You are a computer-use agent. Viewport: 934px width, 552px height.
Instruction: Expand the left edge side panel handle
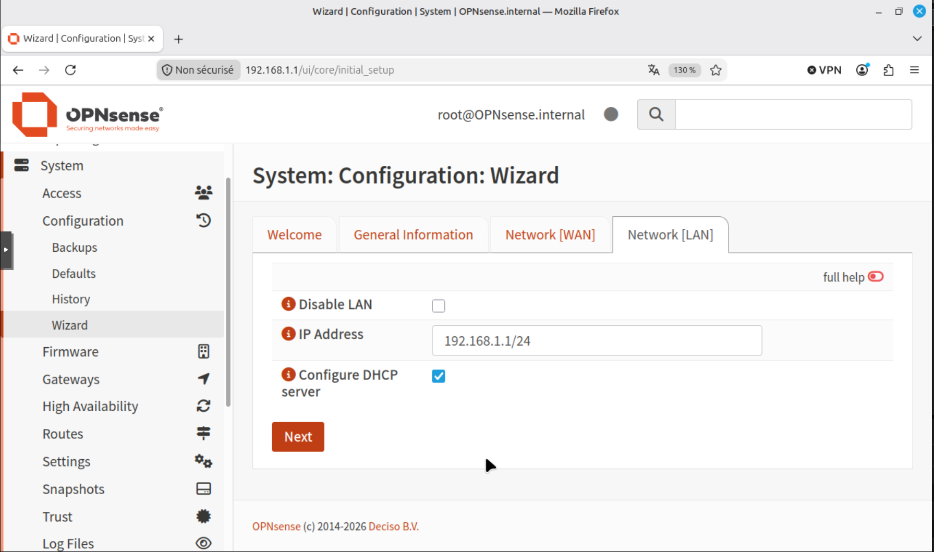(6, 250)
